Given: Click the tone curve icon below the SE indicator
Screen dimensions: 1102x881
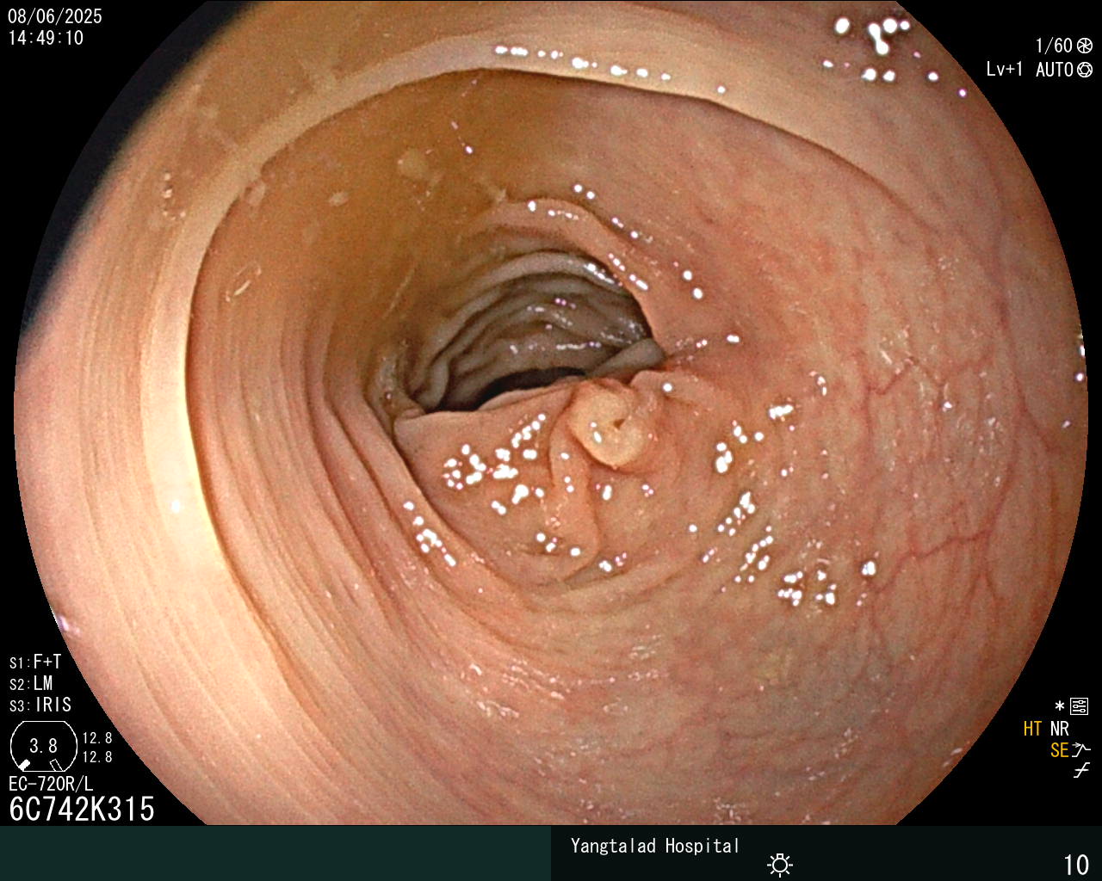Looking at the screenshot, I should pos(1081,770).
